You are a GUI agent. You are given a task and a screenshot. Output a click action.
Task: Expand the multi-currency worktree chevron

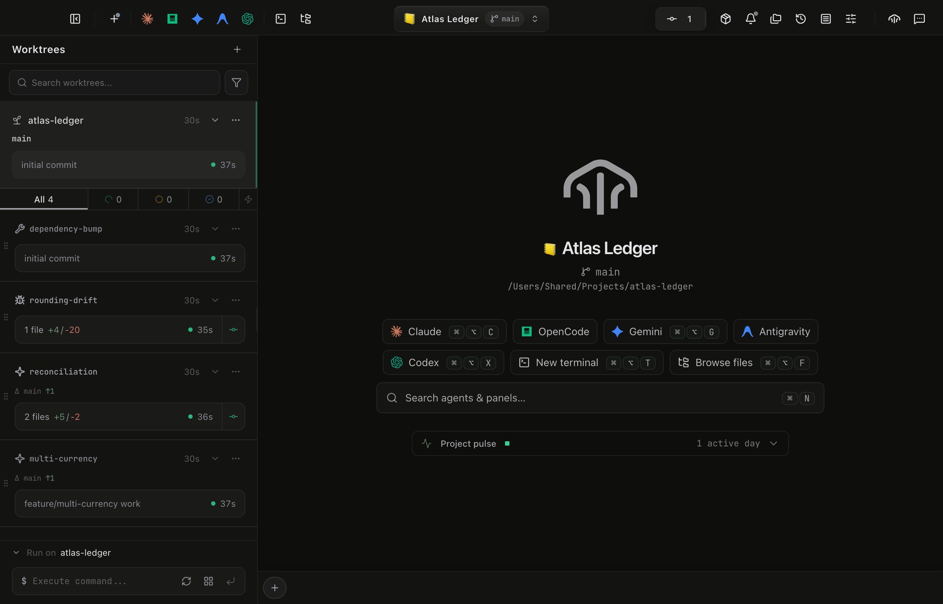pyautogui.click(x=215, y=459)
